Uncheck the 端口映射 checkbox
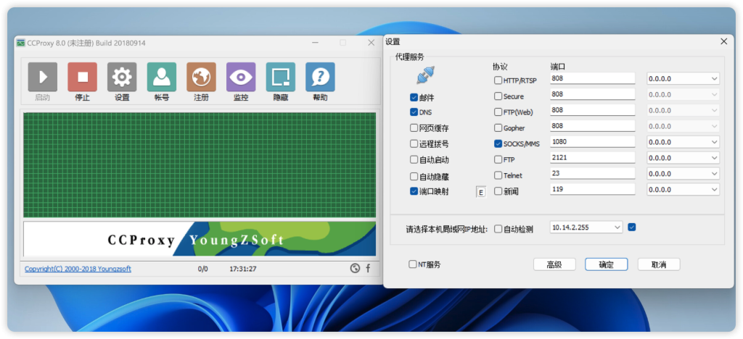Viewport: 743px width, 339px height. tap(414, 191)
